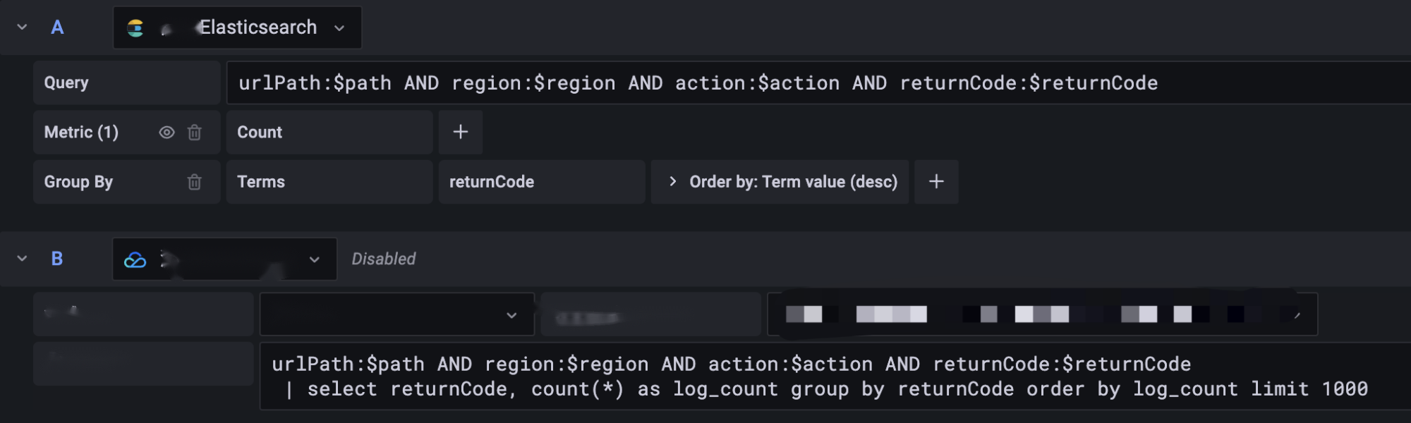Delete Metric (1) using trash icon
Screen dimensions: 1411x423
[x=195, y=133]
